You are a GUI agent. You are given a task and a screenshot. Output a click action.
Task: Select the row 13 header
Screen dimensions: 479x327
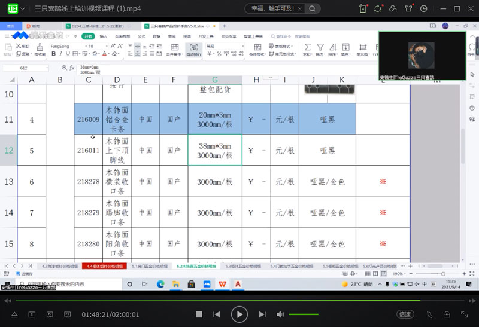[x=9, y=182]
